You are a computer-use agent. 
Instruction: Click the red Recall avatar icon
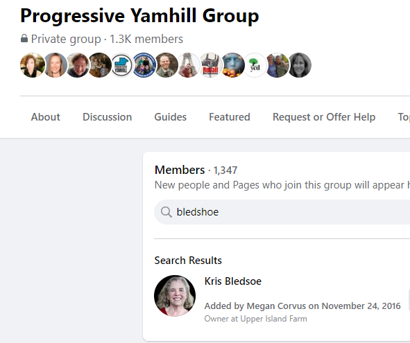(210, 65)
